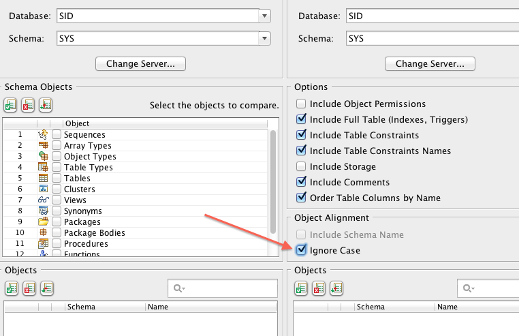Click Name column header in left Objects table

point(211,307)
